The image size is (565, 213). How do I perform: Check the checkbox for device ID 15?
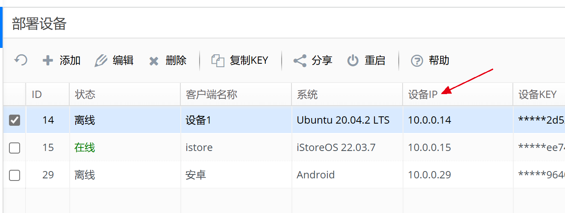point(15,148)
